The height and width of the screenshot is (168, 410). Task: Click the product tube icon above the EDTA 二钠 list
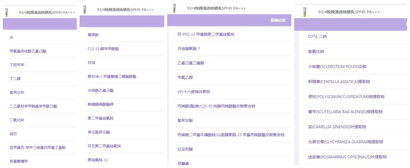coord(305,12)
